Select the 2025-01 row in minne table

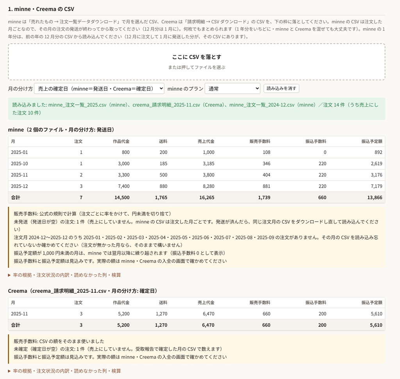point(196,152)
